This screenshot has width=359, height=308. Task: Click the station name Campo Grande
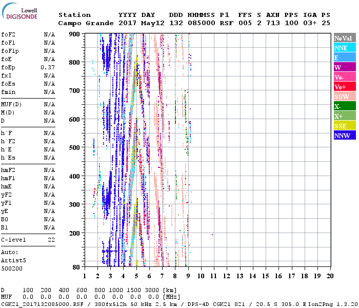tap(86, 23)
